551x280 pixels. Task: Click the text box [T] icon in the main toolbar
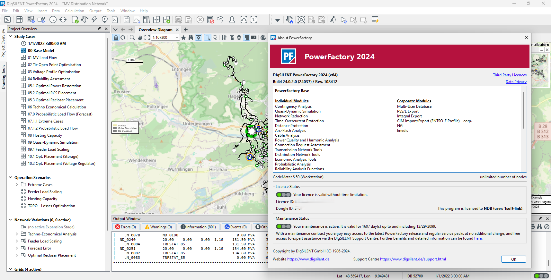254,20
